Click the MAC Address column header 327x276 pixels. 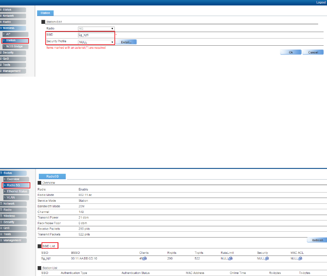195,273
